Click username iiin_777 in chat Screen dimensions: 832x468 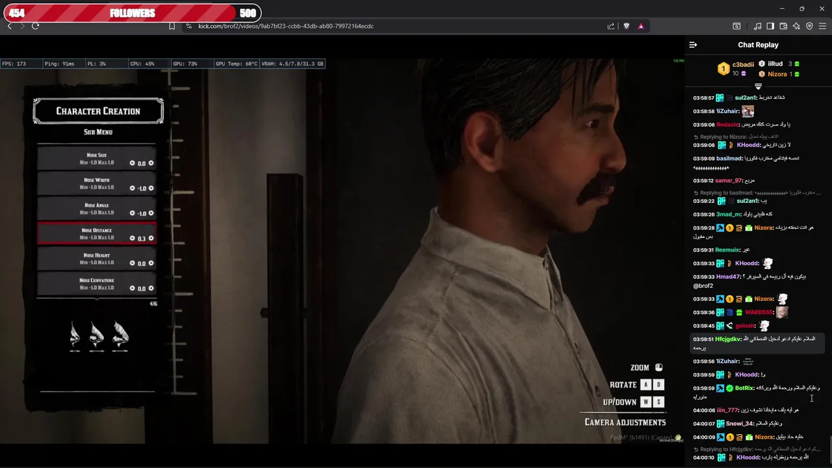click(x=727, y=410)
